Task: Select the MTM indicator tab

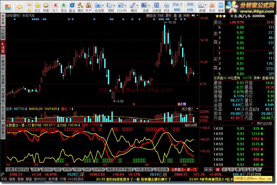Action: (x=67, y=169)
